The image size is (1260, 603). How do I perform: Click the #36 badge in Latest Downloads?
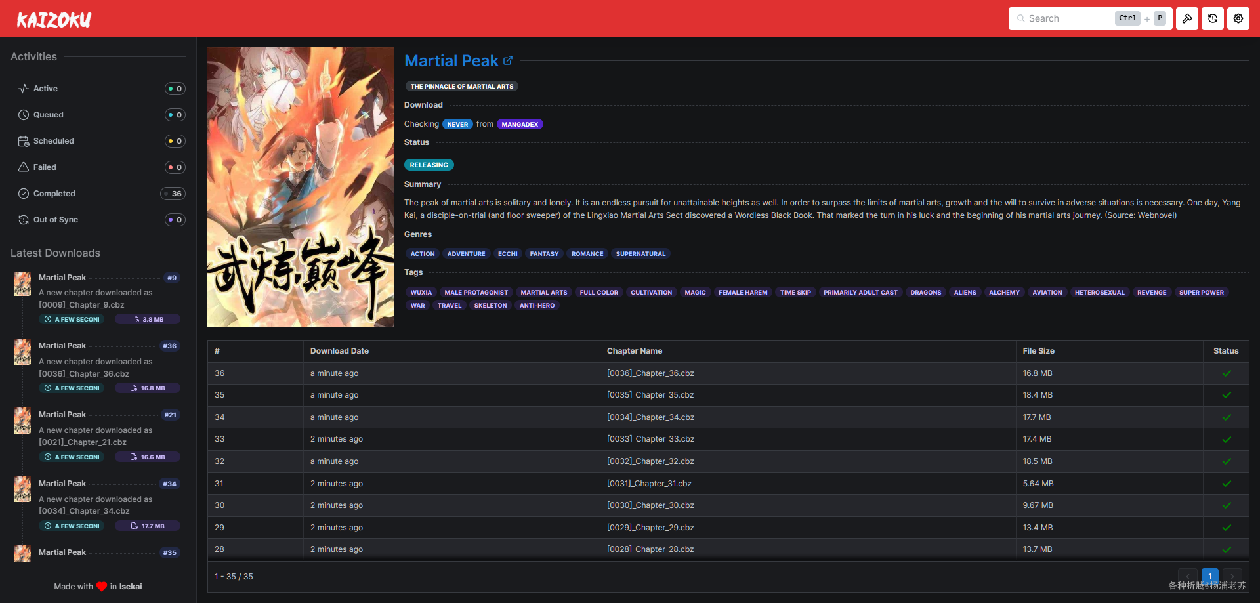[x=170, y=346]
